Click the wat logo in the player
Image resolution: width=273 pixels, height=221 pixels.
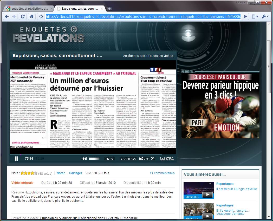167,158
